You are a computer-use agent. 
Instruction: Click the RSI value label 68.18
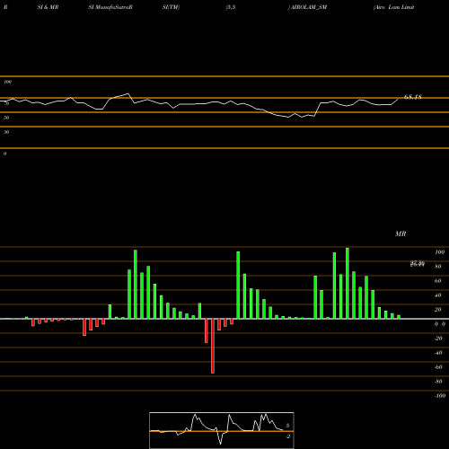[x=413, y=97]
